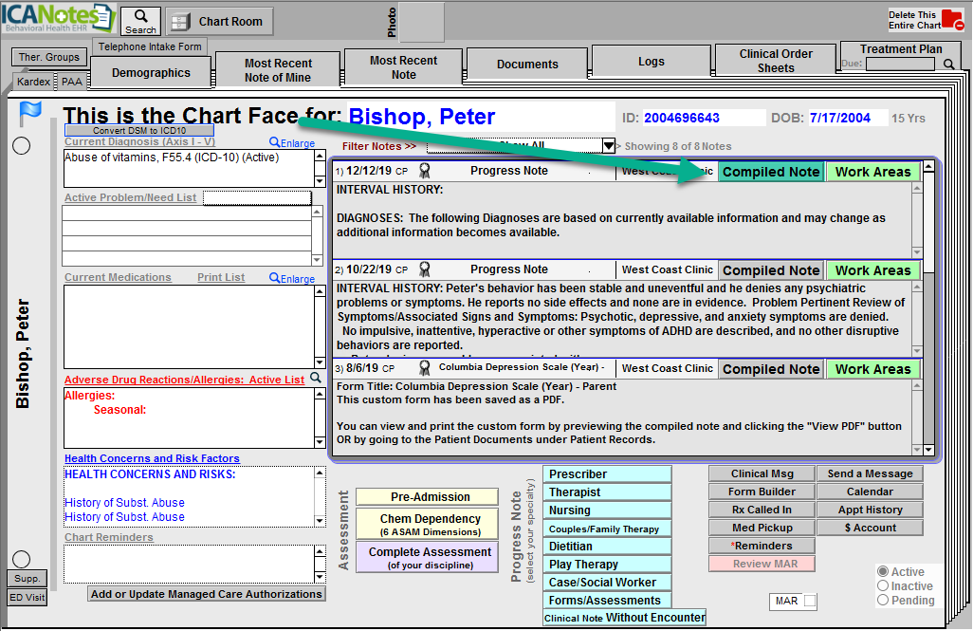Open the Filter Notes dropdown

tap(609, 146)
